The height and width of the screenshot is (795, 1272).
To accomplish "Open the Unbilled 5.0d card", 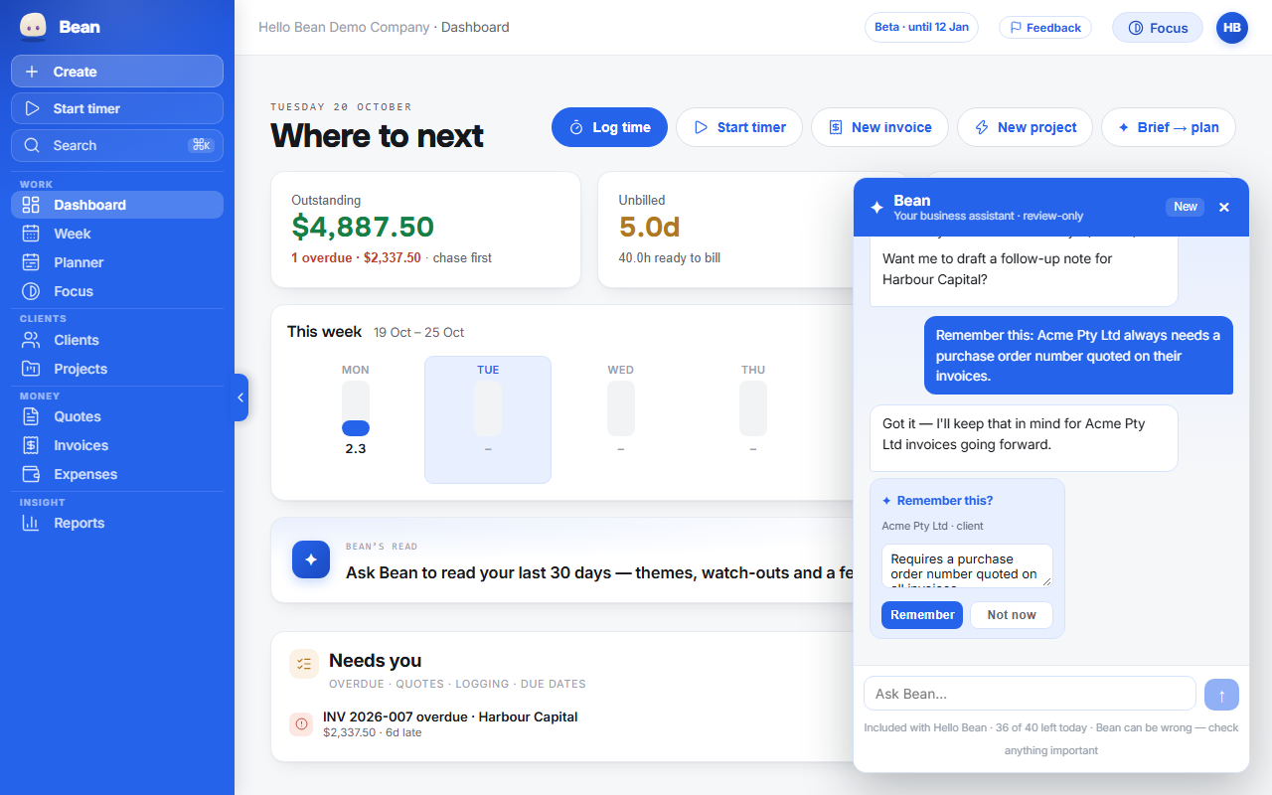I will [x=725, y=230].
